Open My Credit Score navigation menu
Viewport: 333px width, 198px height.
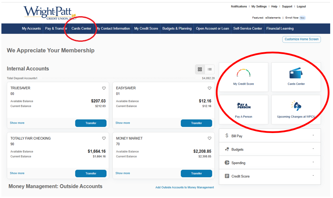(146, 28)
